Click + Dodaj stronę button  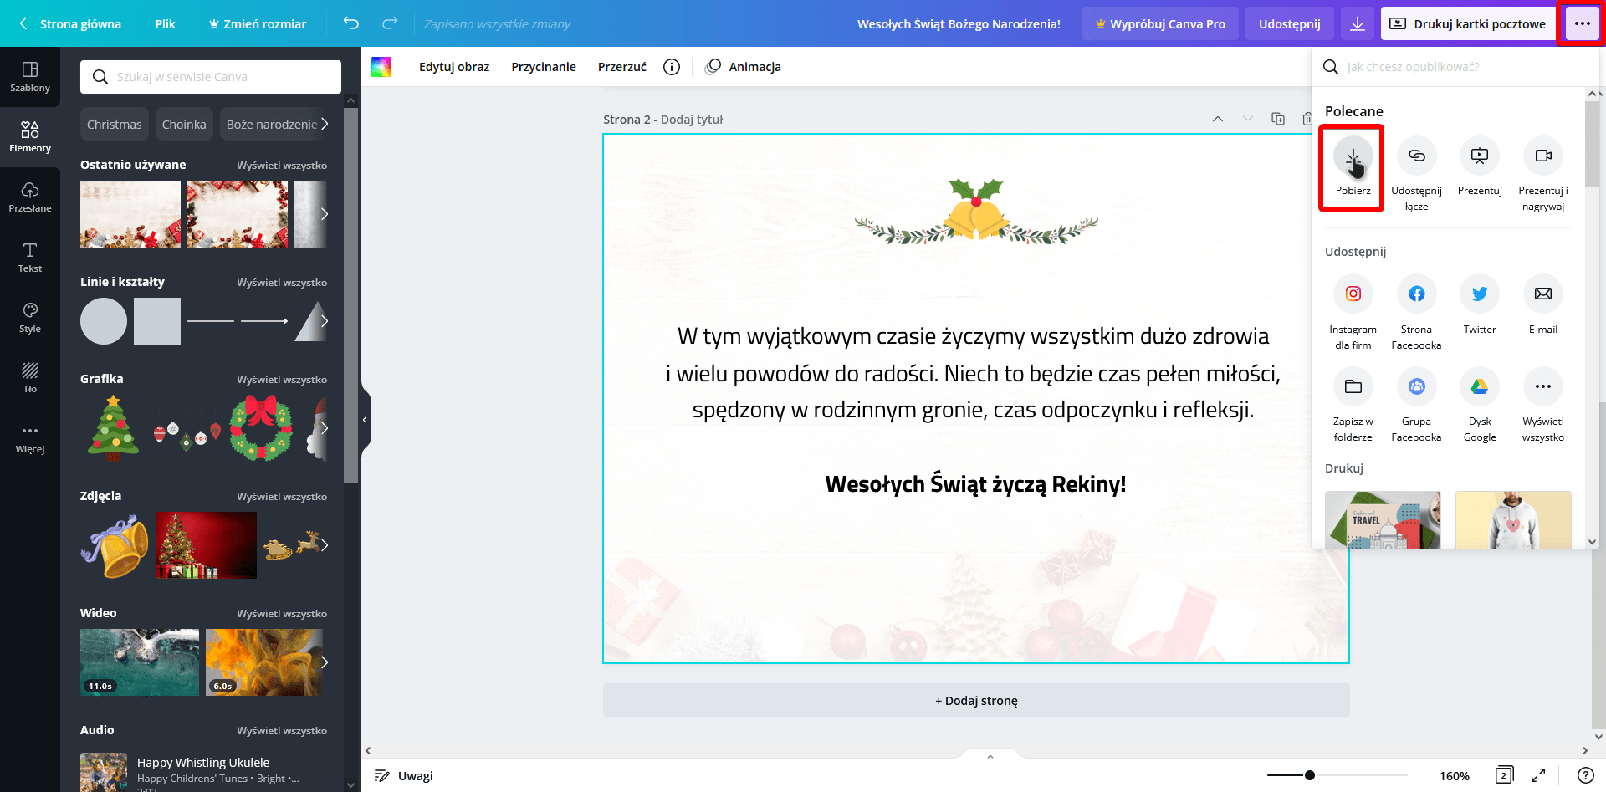[x=976, y=700]
